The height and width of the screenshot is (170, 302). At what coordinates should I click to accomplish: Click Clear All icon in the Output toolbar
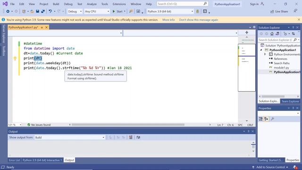[x=131, y=137]
